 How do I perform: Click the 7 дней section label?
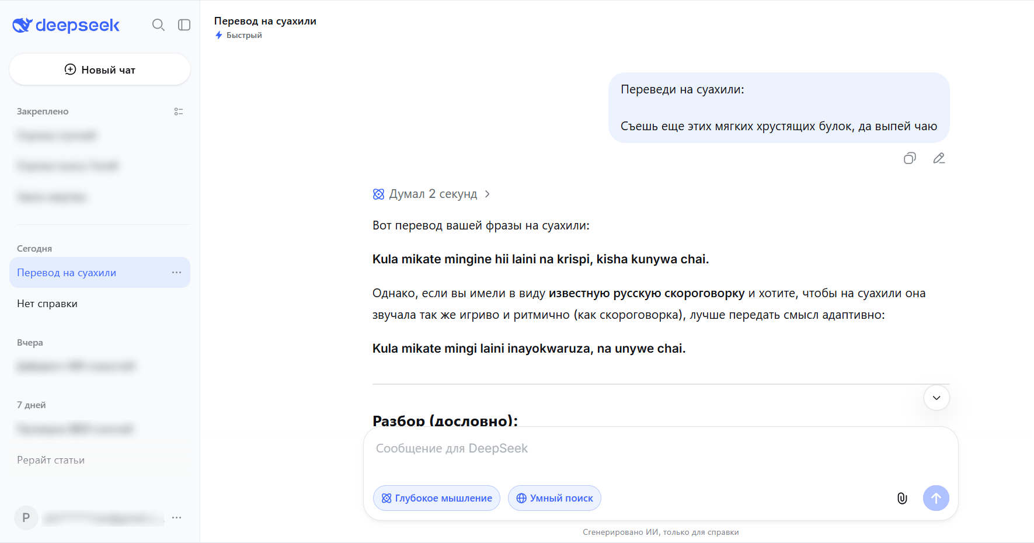32,405
